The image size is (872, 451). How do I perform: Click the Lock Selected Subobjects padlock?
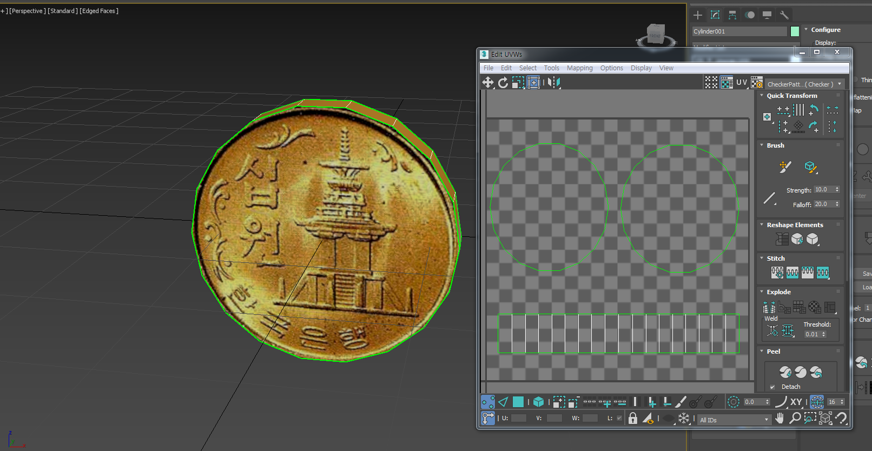(633, 419)
